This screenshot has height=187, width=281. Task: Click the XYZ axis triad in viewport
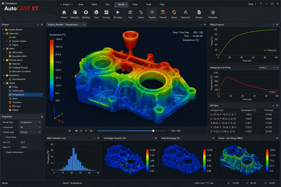(58, 115)
